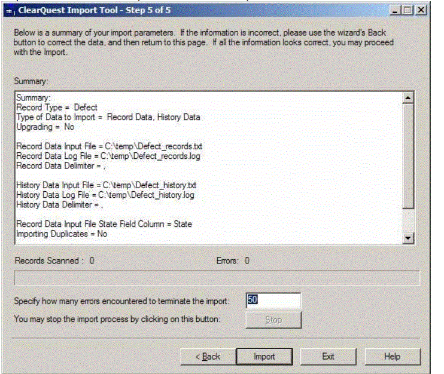
Task: Click the Summary box scroll up arrow
Action: pyautogui.click(x=409, y=97)
